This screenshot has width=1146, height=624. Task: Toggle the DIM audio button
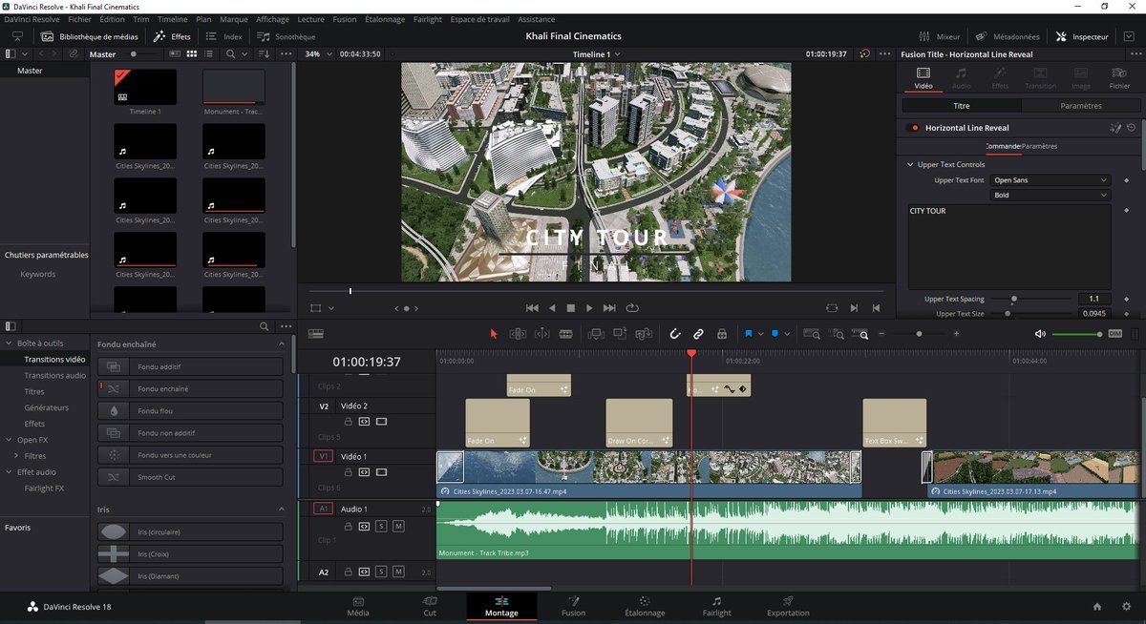pyautogui.click(x=1114, y=334)
